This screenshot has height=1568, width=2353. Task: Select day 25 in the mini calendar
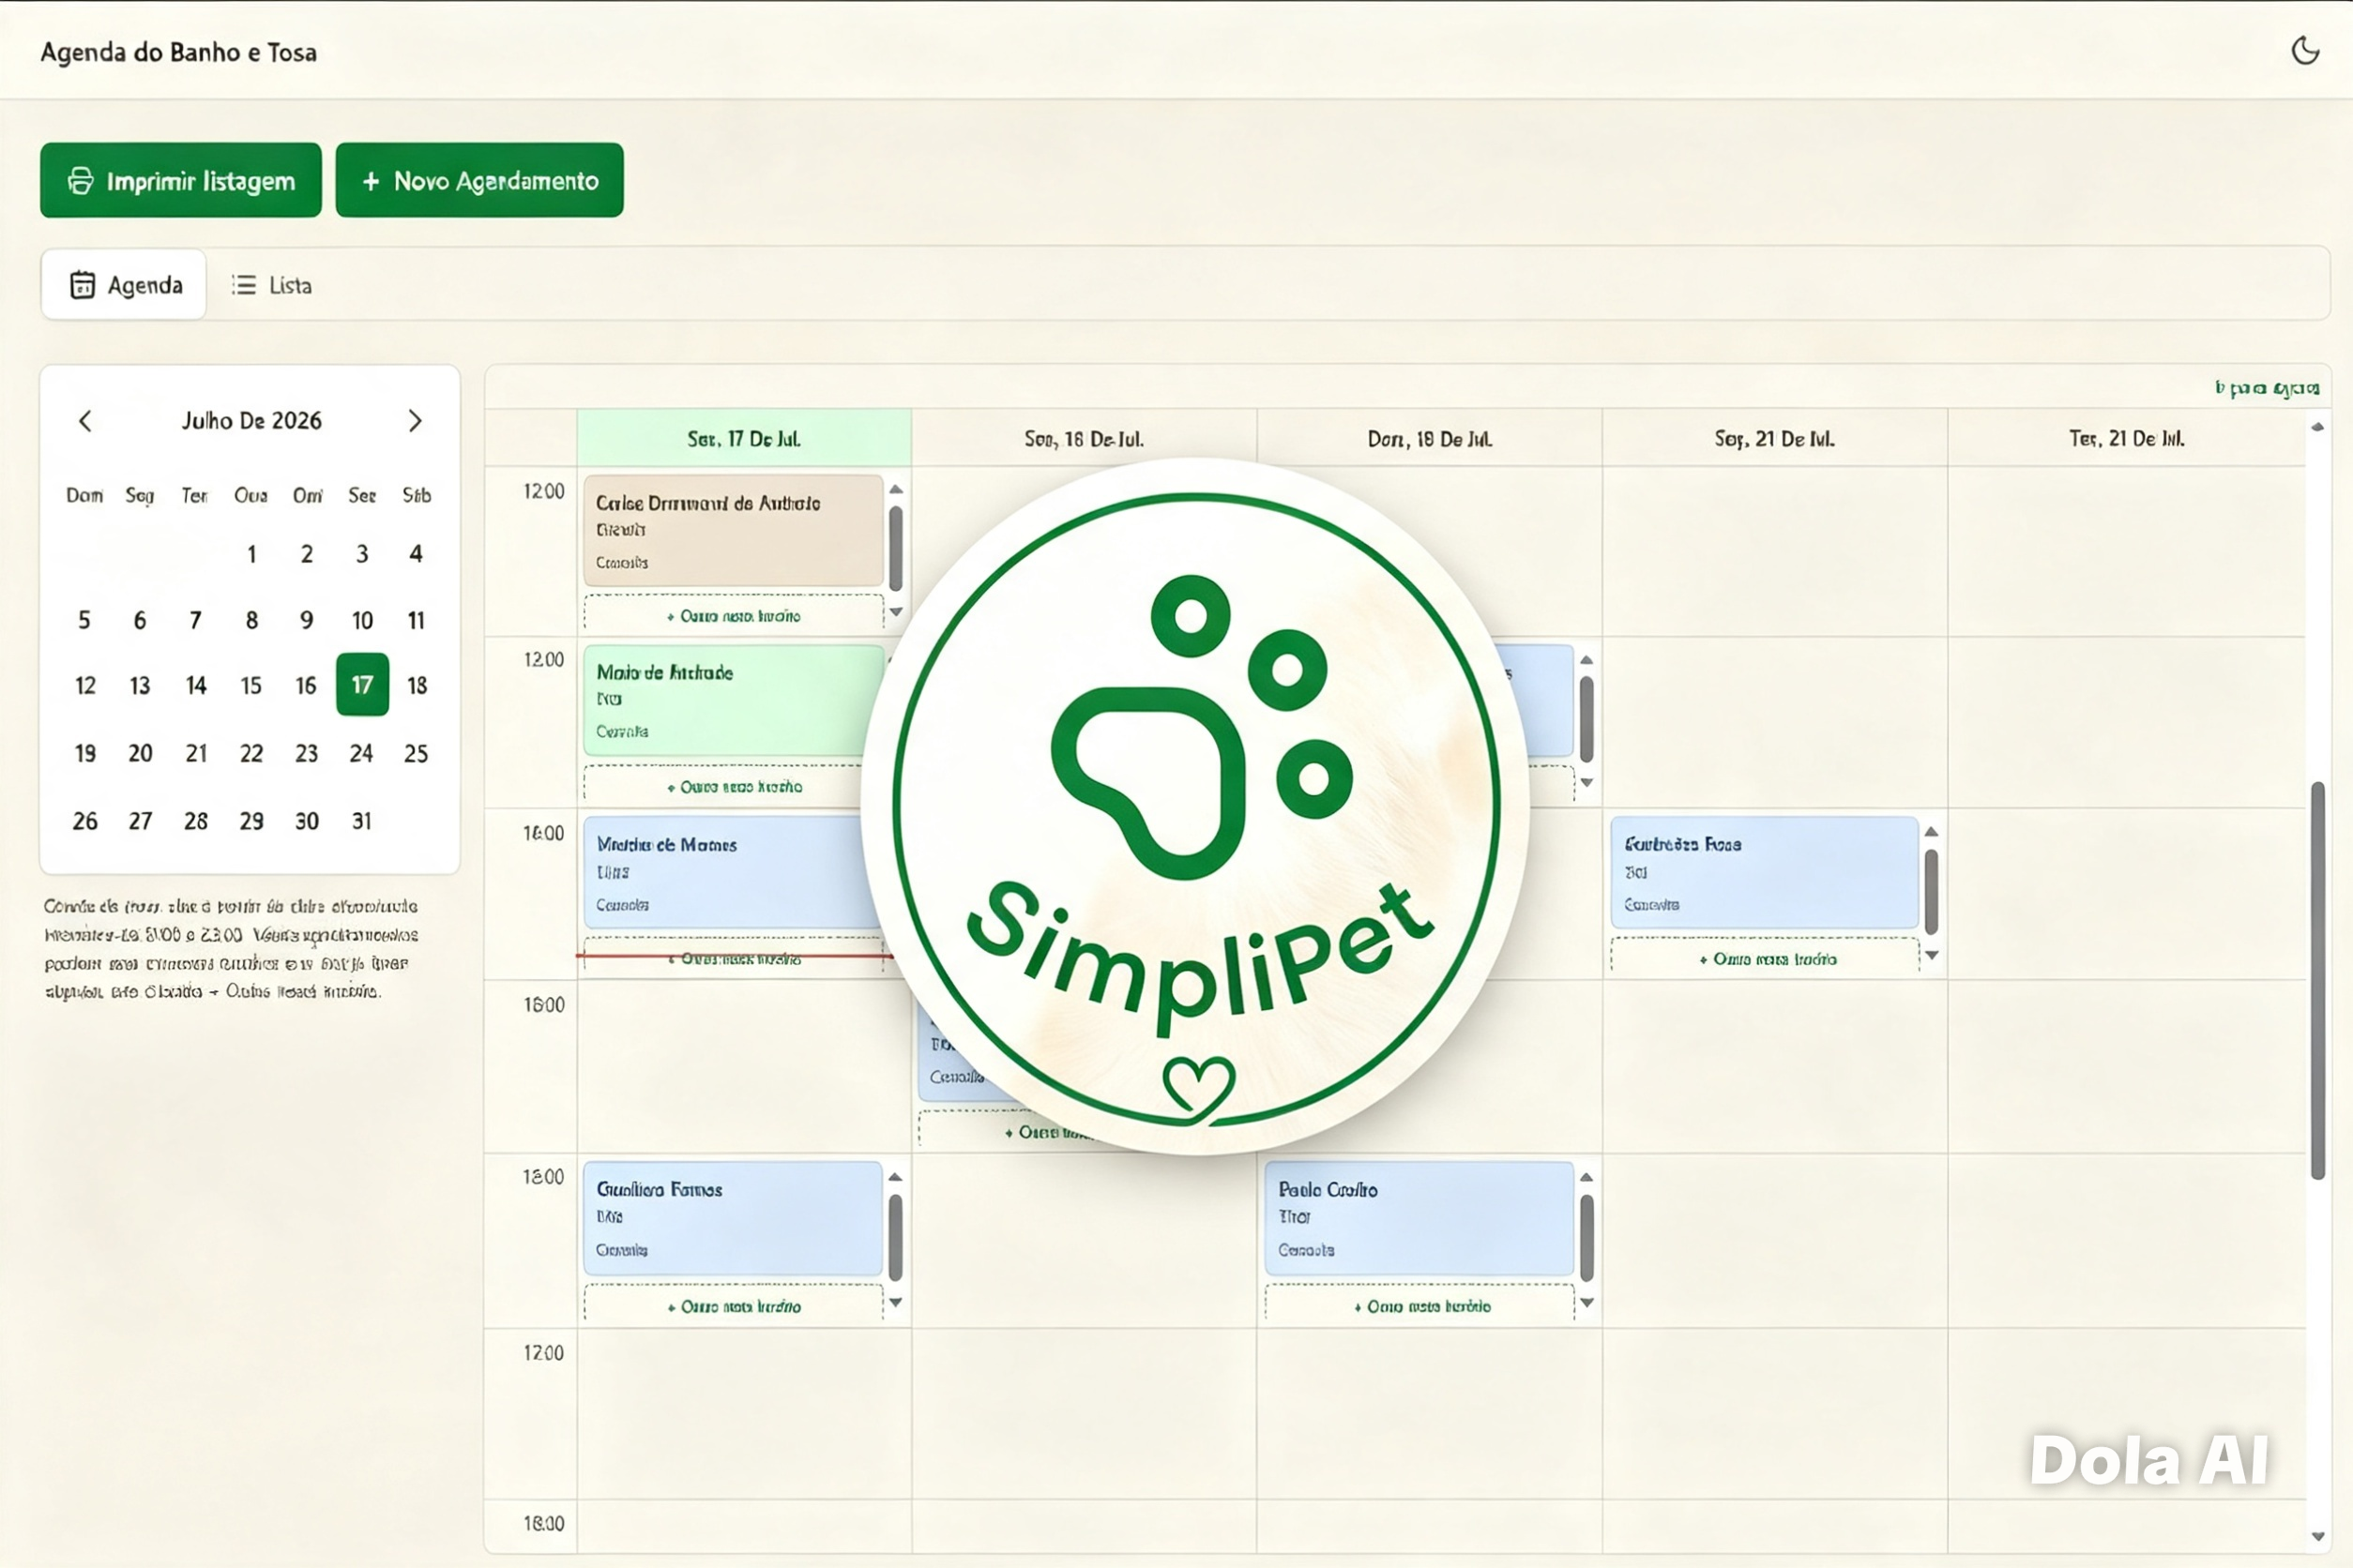[x=417, y=754]
